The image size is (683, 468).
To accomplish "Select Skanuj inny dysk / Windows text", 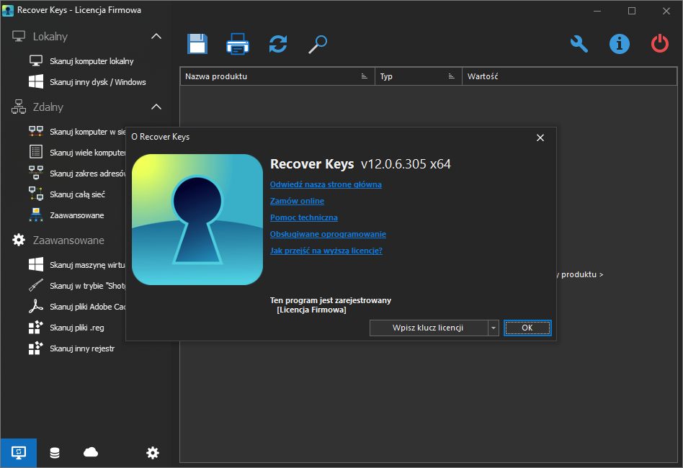I will pos(98,82).
